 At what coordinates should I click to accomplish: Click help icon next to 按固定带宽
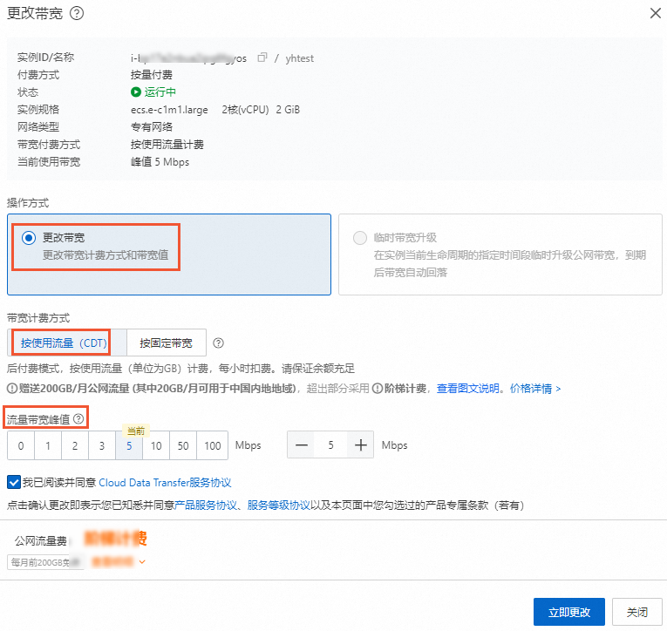[x=219, y=343]
